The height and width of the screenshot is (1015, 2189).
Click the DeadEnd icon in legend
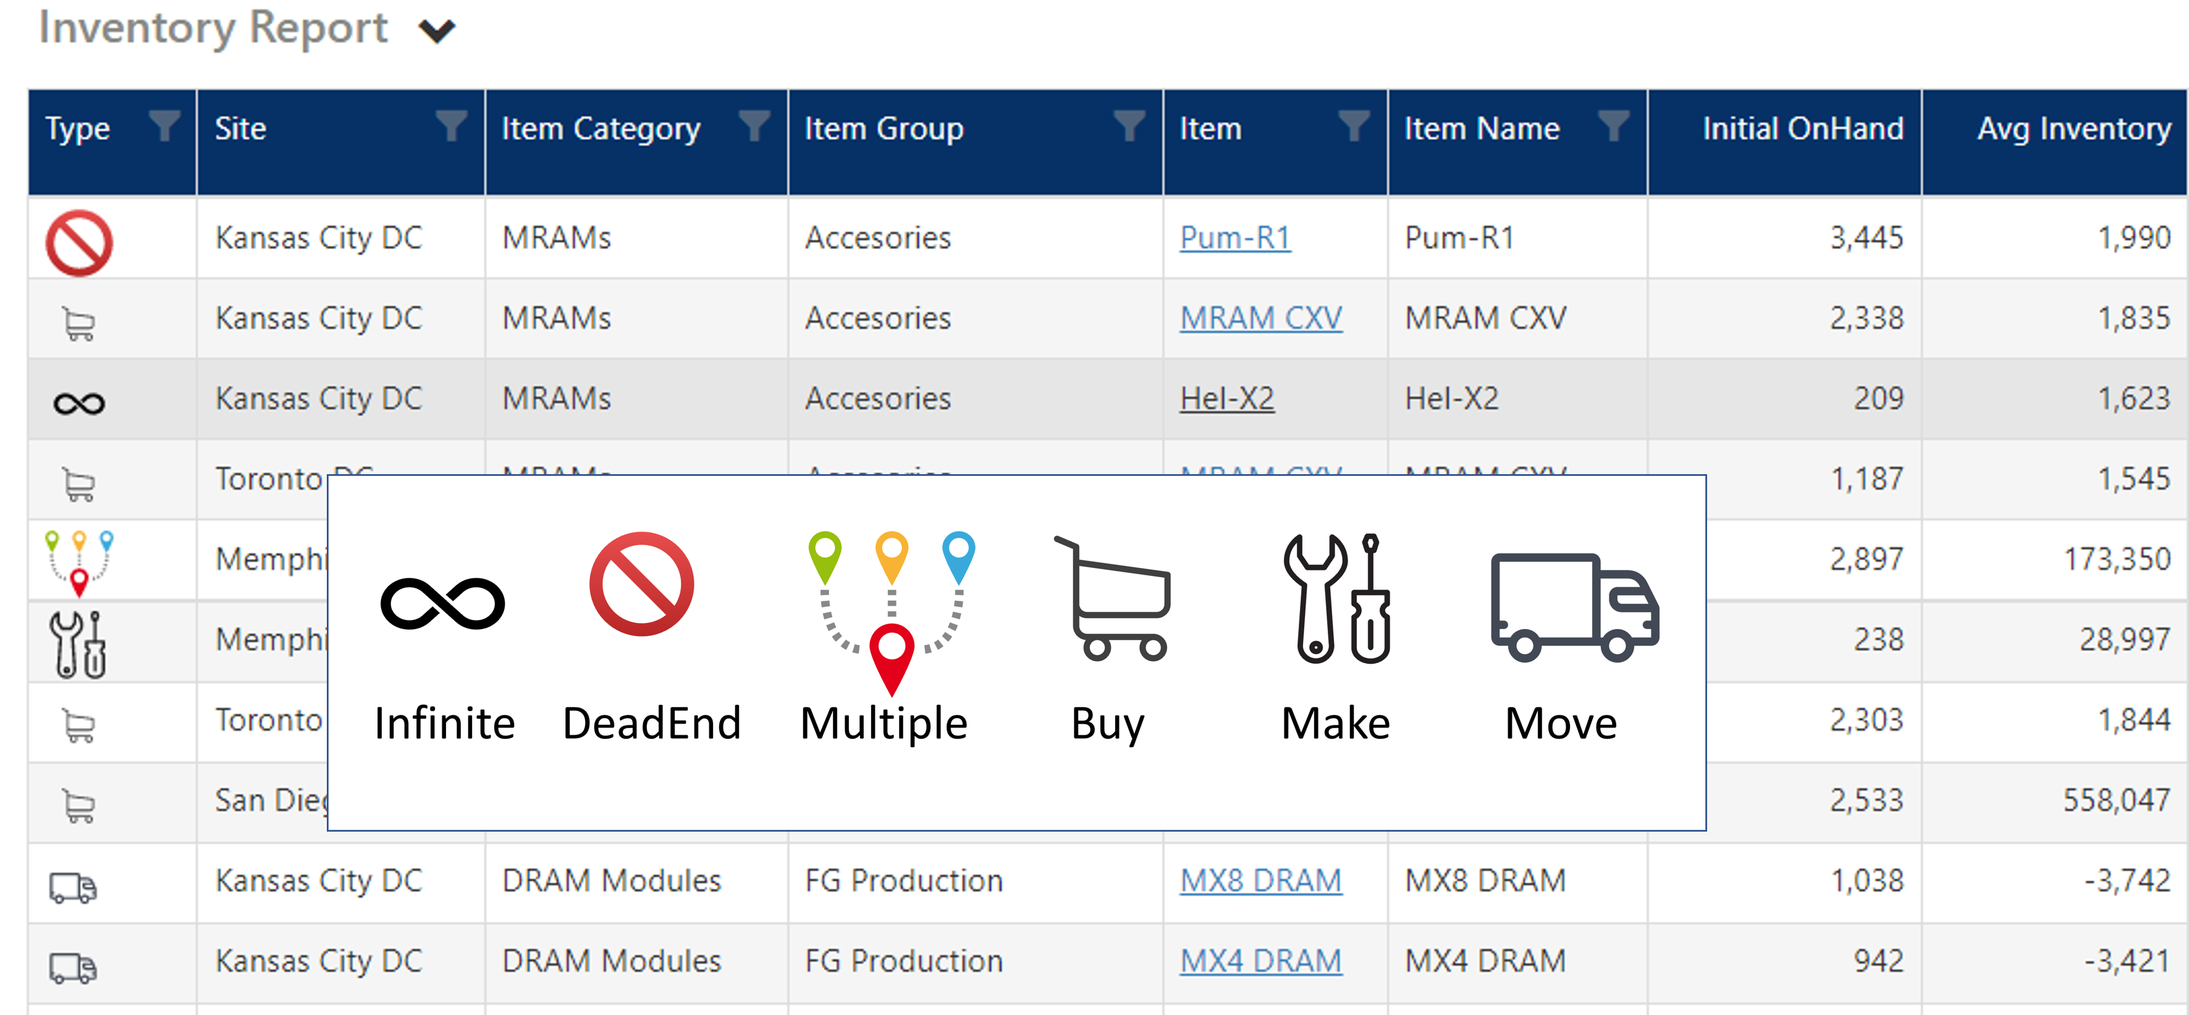(641, 585)
